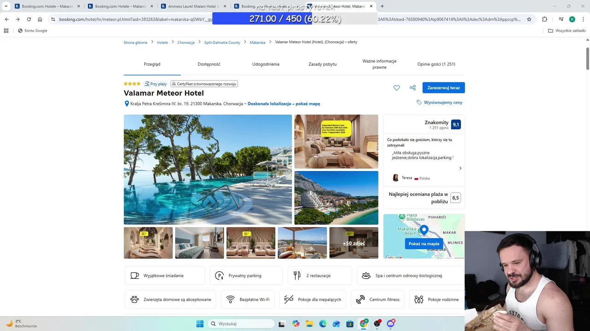The image size is (590, 331).
Task: Go to the Zasady pobytu tab
Action: pyautogui.click(x=323, y=64)
